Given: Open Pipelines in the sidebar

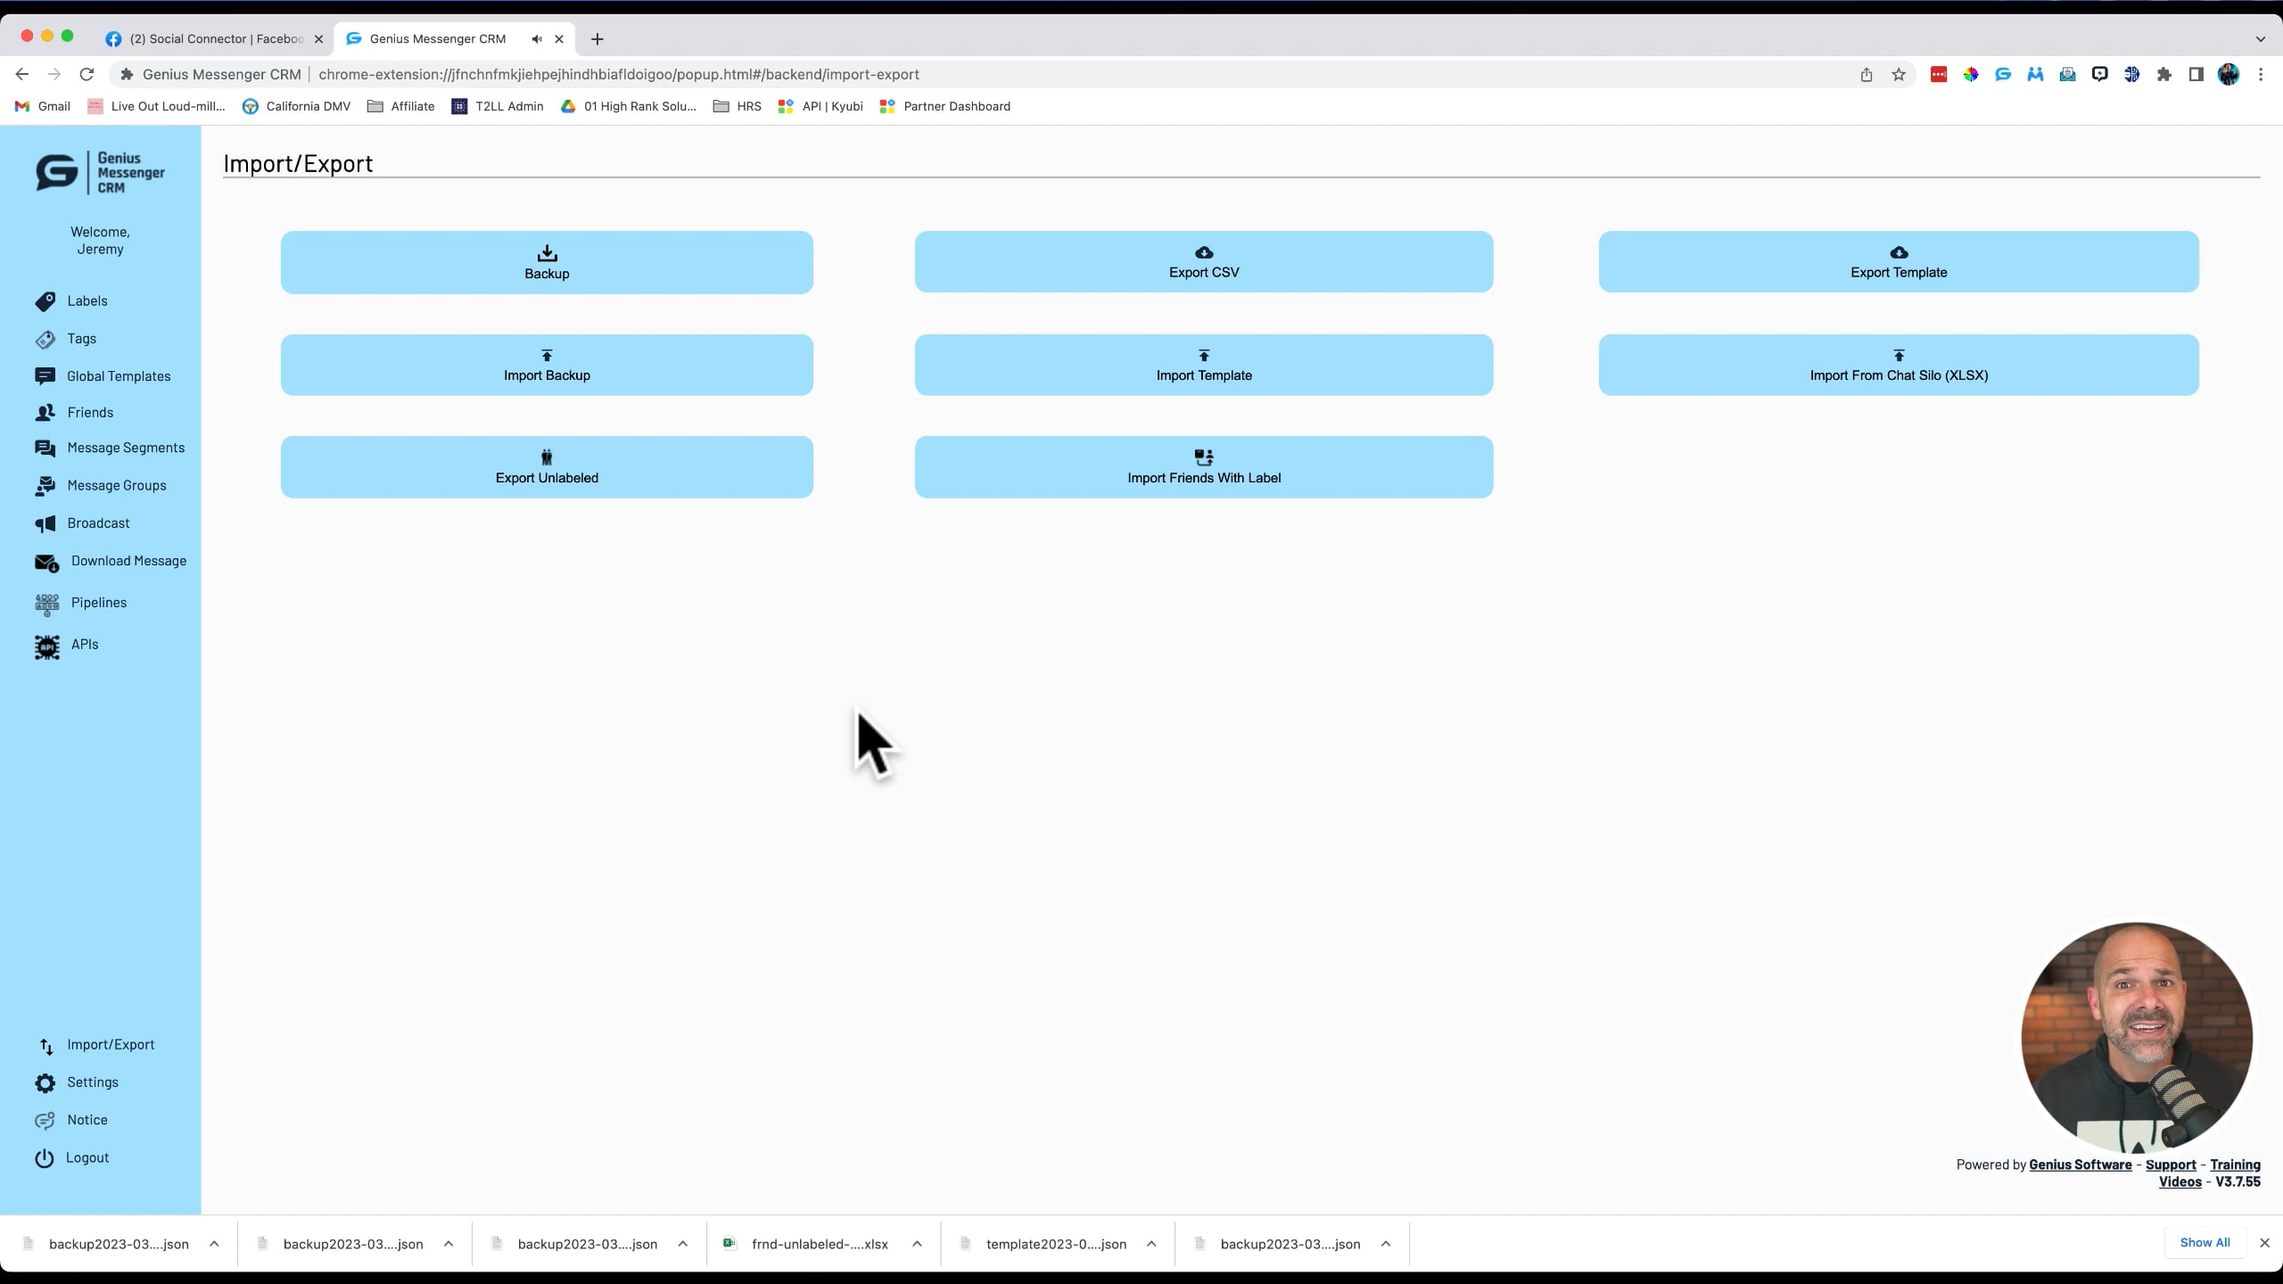Looking at the screenshot, I should (x=81, y=604).
